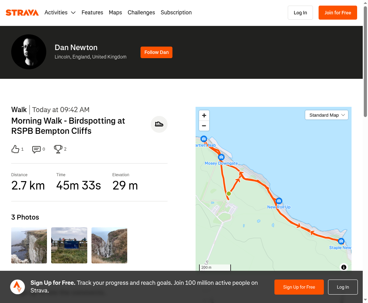Viewport: 368px width, 303px height.
Task: Open the comments speech bubble icon
Action: (x=36, y=149)
